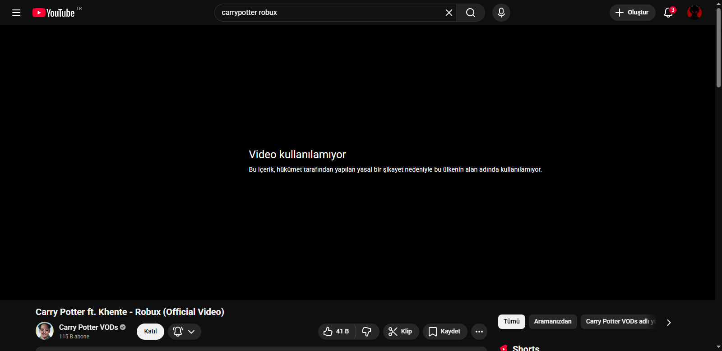This screenshot has width=722, height=351.
Task: Like the video with 41 B likes
Action: tap(337, 332)
